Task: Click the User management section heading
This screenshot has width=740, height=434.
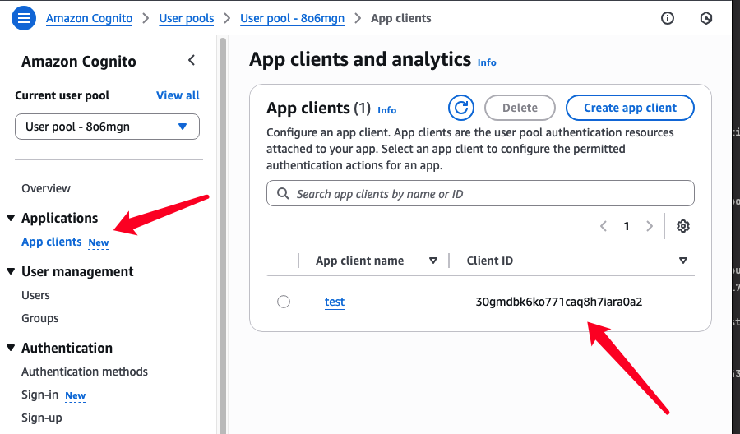Action: point(77,271)
